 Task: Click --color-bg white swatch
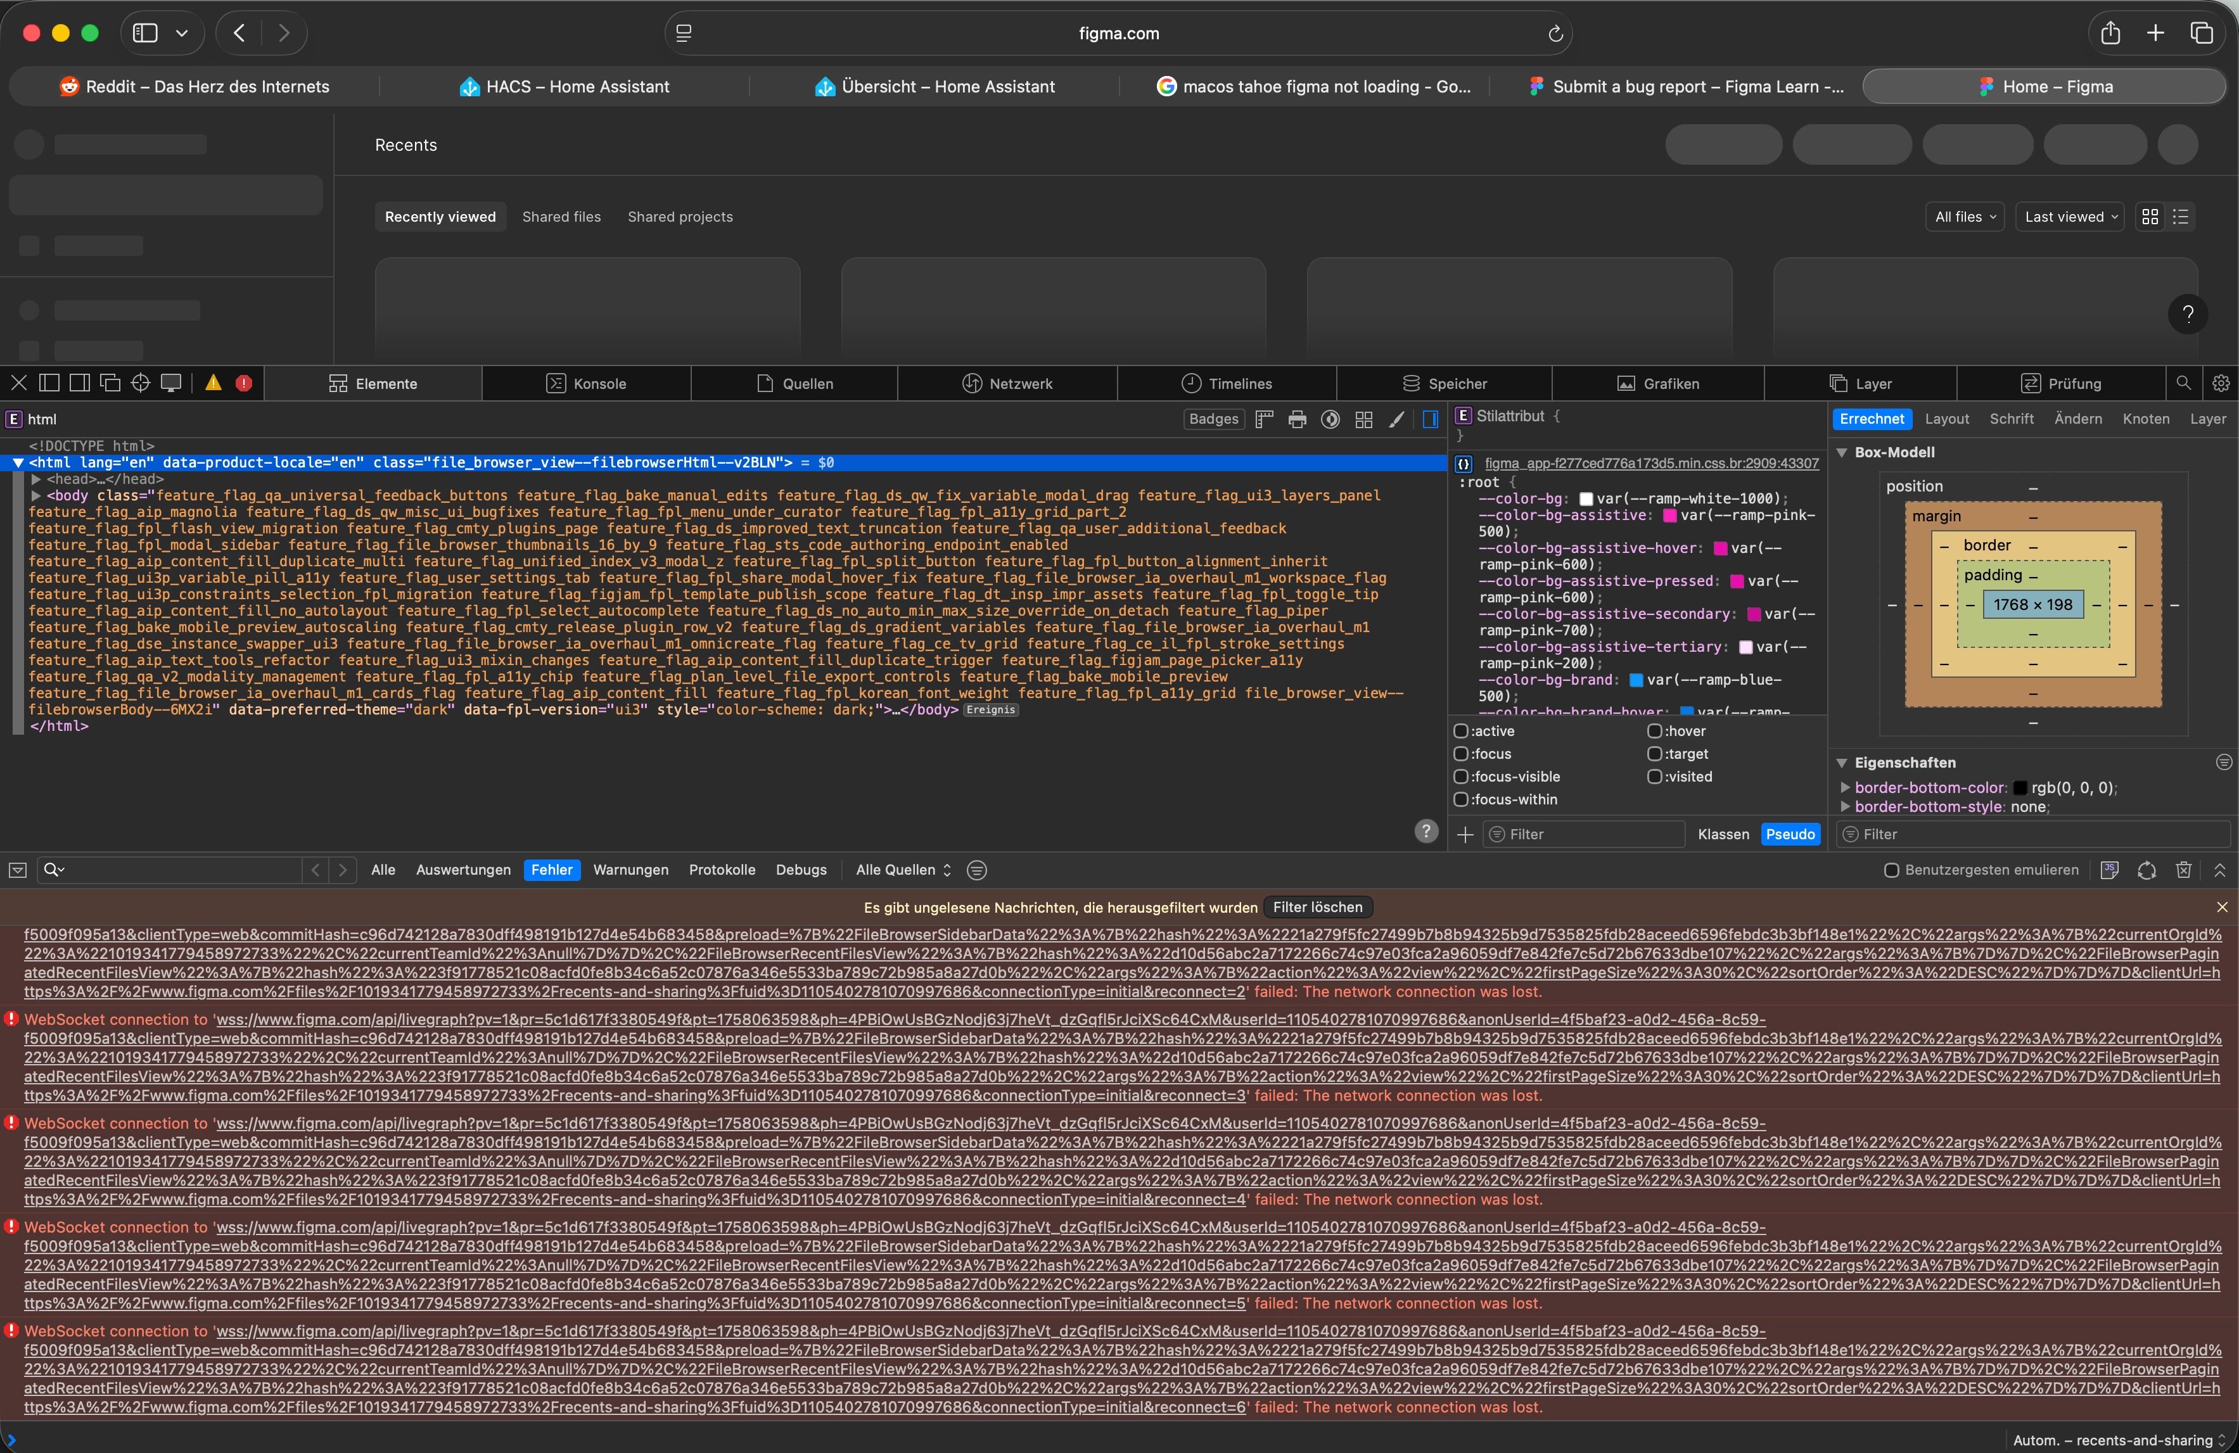pos(1585,498)
